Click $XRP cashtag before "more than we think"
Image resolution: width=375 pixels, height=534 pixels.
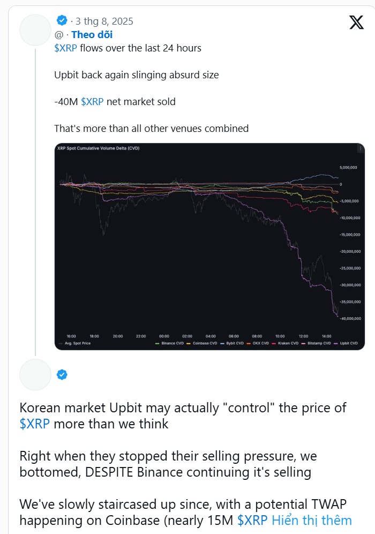point(35,424)
